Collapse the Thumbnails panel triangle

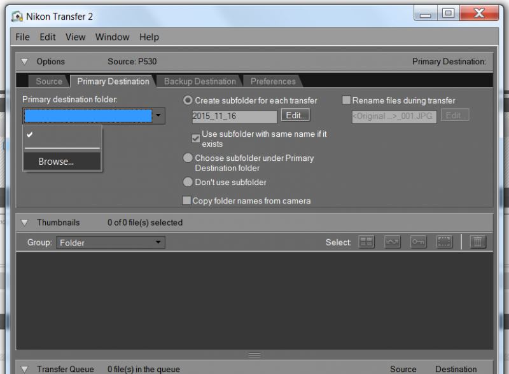[x=25, y=223]
